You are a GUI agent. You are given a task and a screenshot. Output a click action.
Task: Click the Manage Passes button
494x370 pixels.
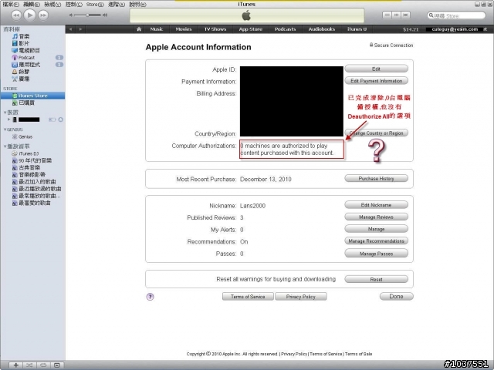point(376,254)
